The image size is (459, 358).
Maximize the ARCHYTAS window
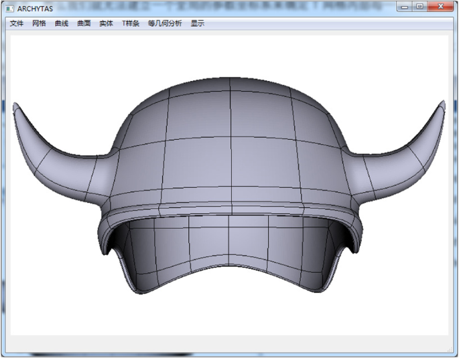[x=419, y=7]
